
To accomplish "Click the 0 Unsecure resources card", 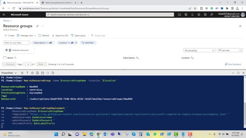I will click(x=18, y=50).
